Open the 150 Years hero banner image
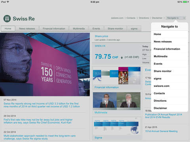Viewport: 190px width, 142px height. pos(45,64)
